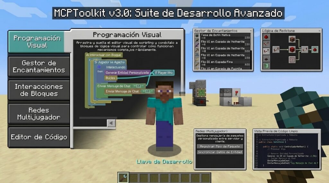
Task: Select the 'Bucles' block
Action: click(111, 78)
